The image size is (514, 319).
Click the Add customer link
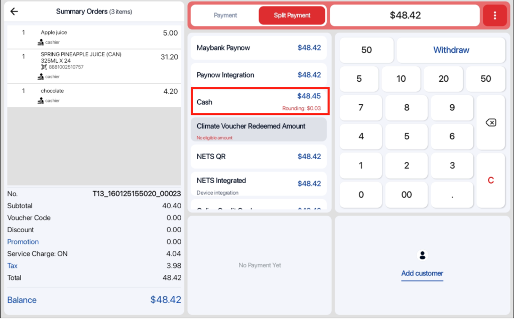(x=422, y=273)
